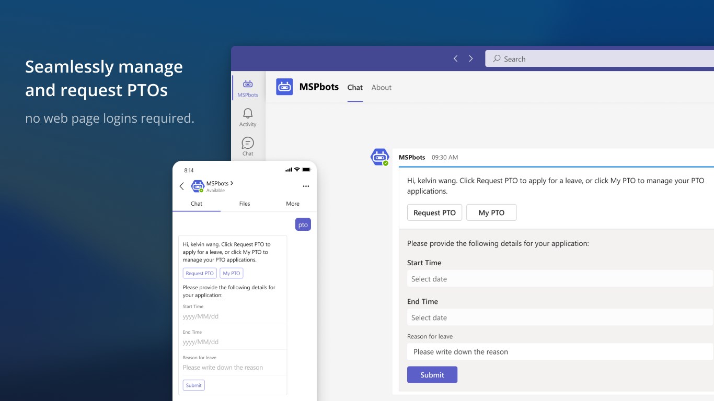
Task: Click Request PTO button in desktop chat card
Action: (434, 213)
